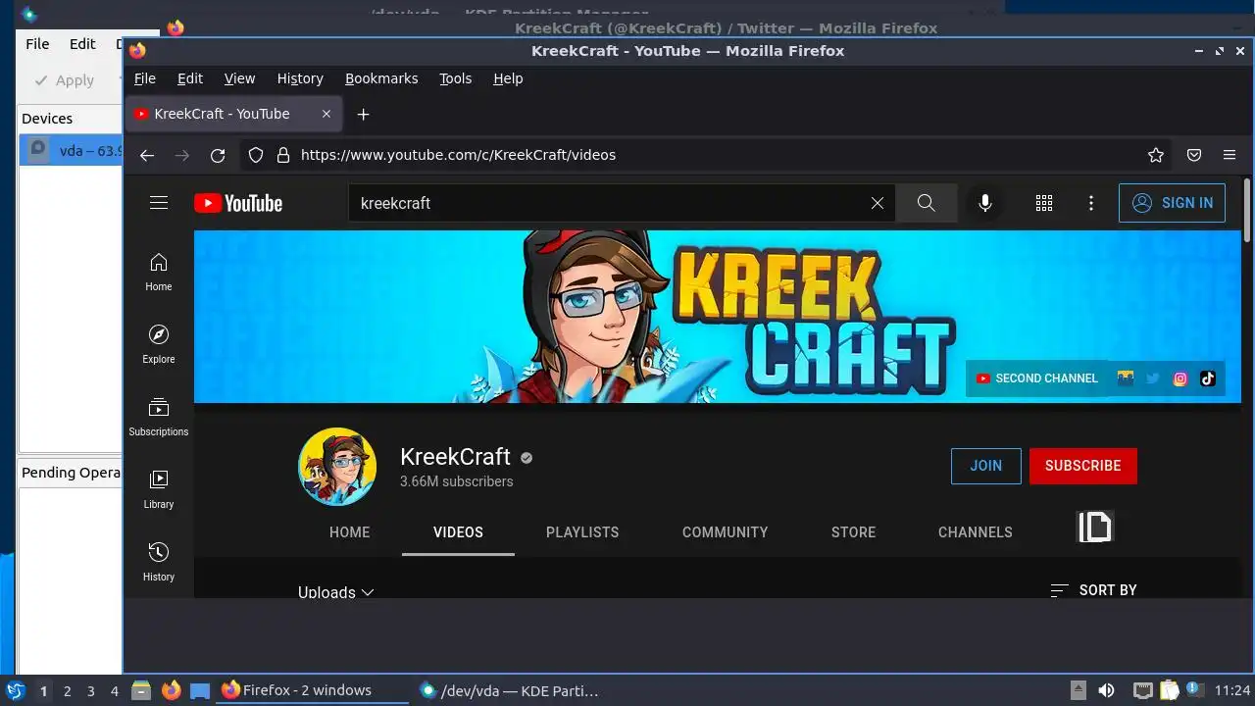Show hidden system tray icons arrow
The width and height of the screenshot is (1255, 706).
[x=1078, y=690]
